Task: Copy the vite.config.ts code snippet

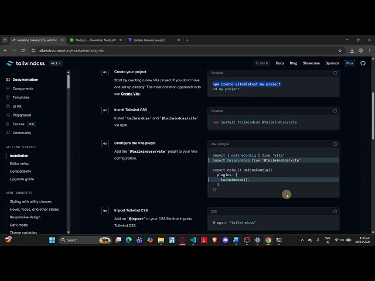Action: coord(335,144)
